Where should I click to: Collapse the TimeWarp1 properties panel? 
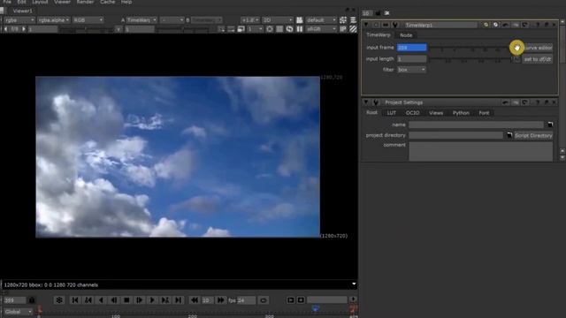(366, 25)
